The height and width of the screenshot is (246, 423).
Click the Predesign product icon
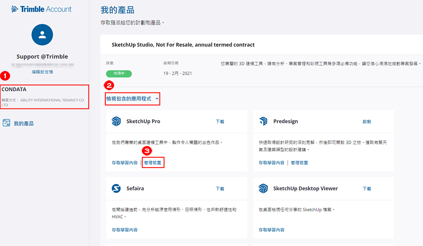(264, 122)
